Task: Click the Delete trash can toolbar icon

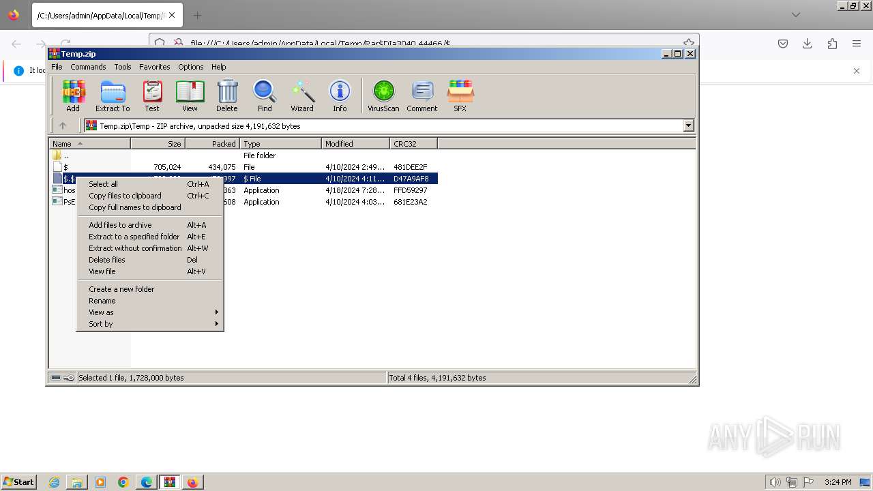Action: click(x=227, y=95)
